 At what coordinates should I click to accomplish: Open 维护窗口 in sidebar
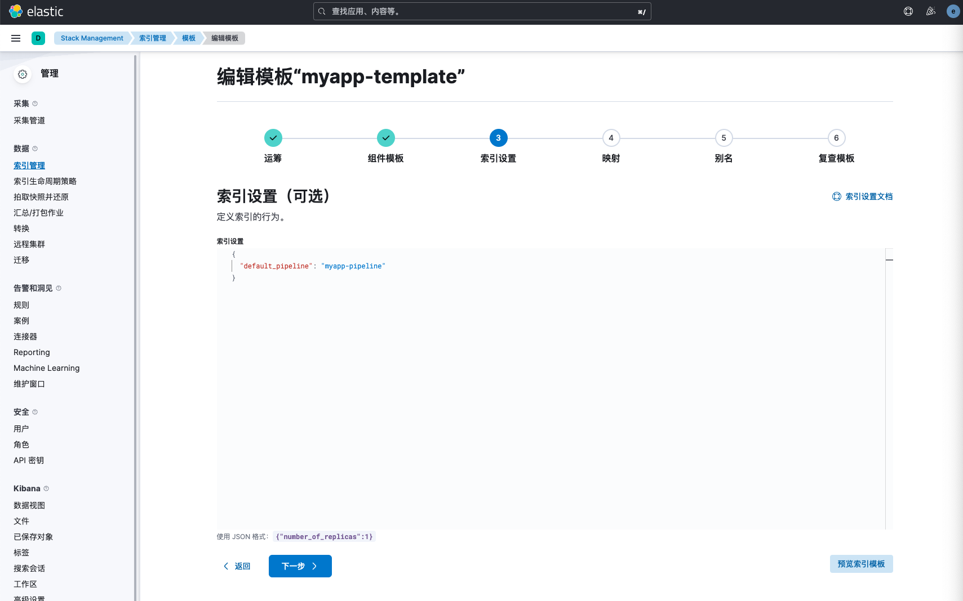[29, 384]
